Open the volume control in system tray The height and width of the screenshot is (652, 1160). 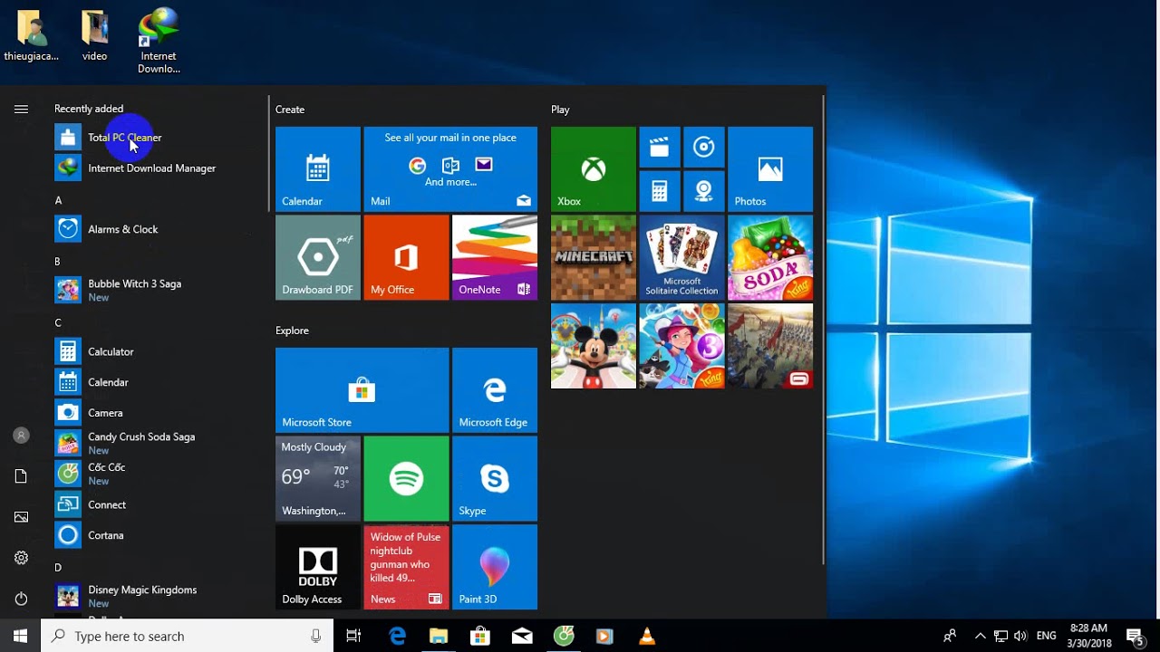pyautogui.click(x=1021, y=636)
